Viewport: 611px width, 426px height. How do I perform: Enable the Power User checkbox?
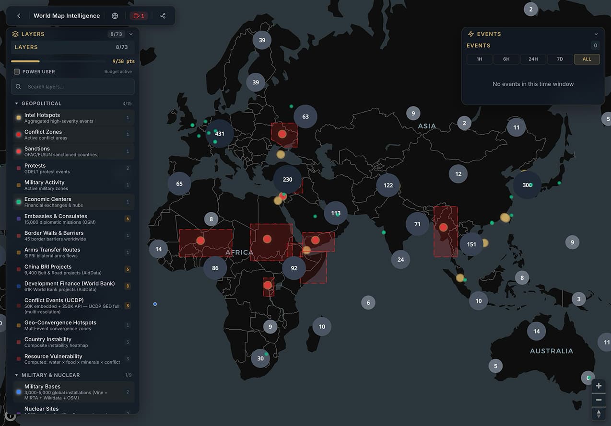coord(17,72)
